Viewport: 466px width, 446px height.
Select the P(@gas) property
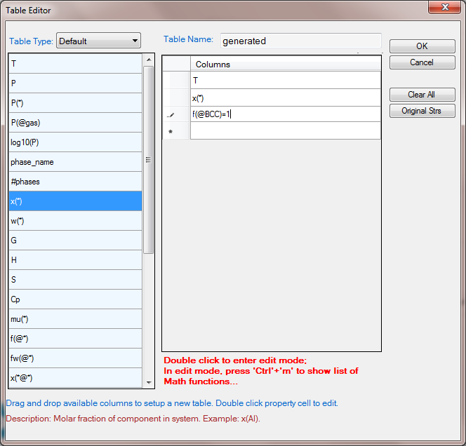[x=75, y=123]
